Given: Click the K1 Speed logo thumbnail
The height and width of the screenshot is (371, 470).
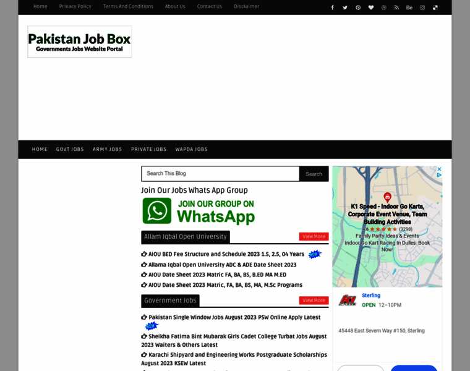Looking at the screenshot, I should pyautogui.click(x=348, y=300).
